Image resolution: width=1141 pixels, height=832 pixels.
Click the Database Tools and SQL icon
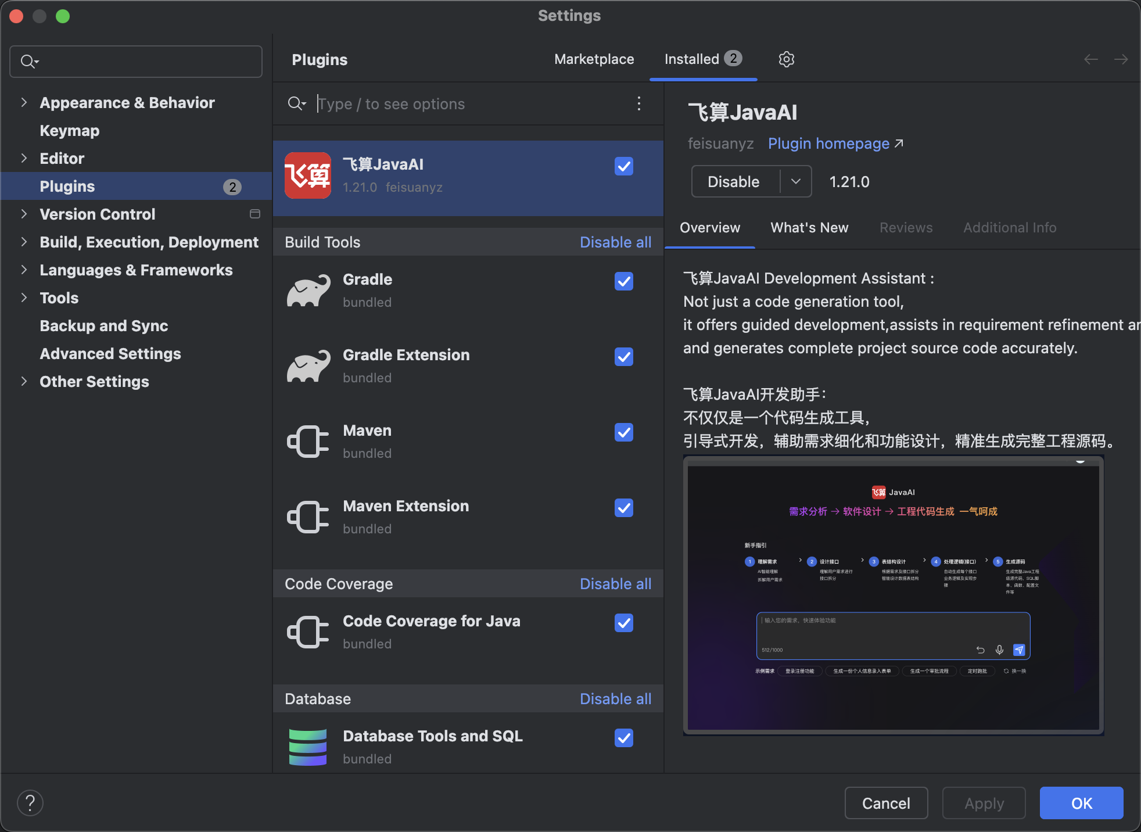point(307,747)
